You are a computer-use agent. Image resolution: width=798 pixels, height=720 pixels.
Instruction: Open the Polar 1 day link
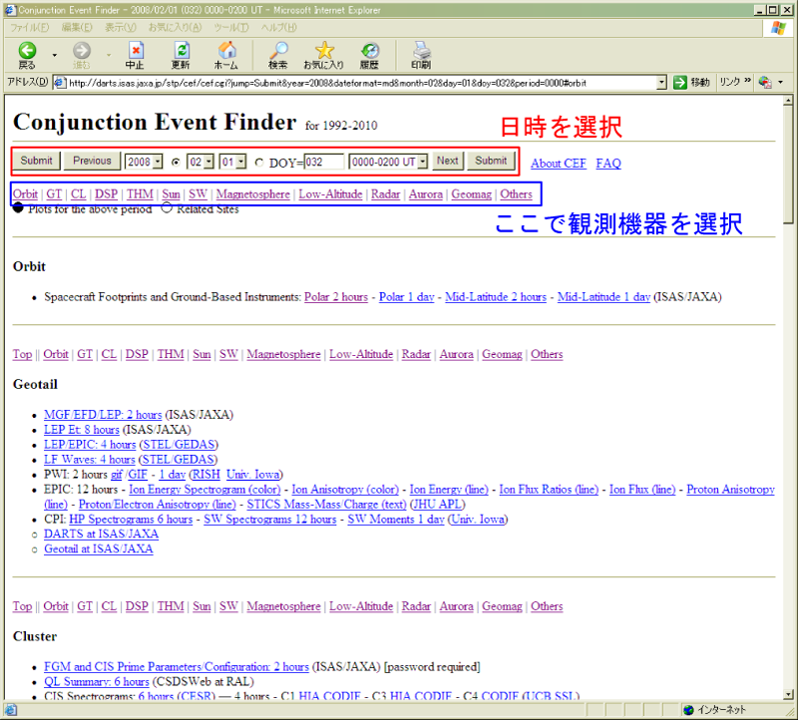pyautogui.click(x=407, y=296)
